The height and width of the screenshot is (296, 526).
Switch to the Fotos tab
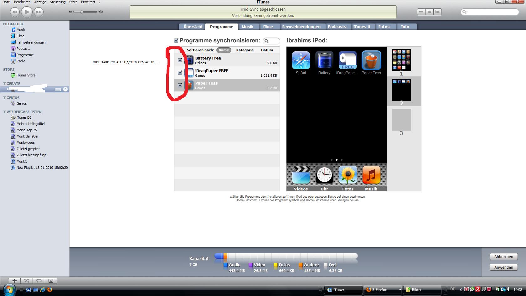[x=384, y=27]
